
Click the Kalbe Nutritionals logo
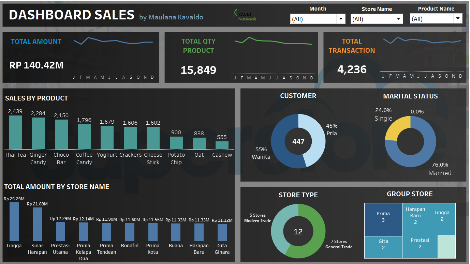click(244, 15)
